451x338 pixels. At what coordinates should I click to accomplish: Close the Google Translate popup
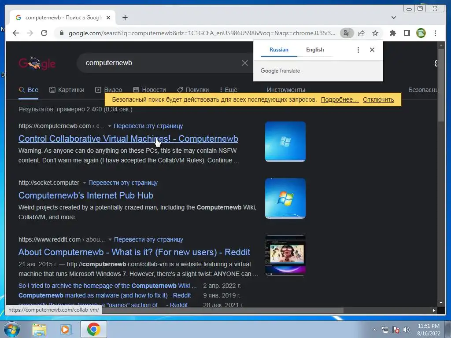(x=372, y=50)
